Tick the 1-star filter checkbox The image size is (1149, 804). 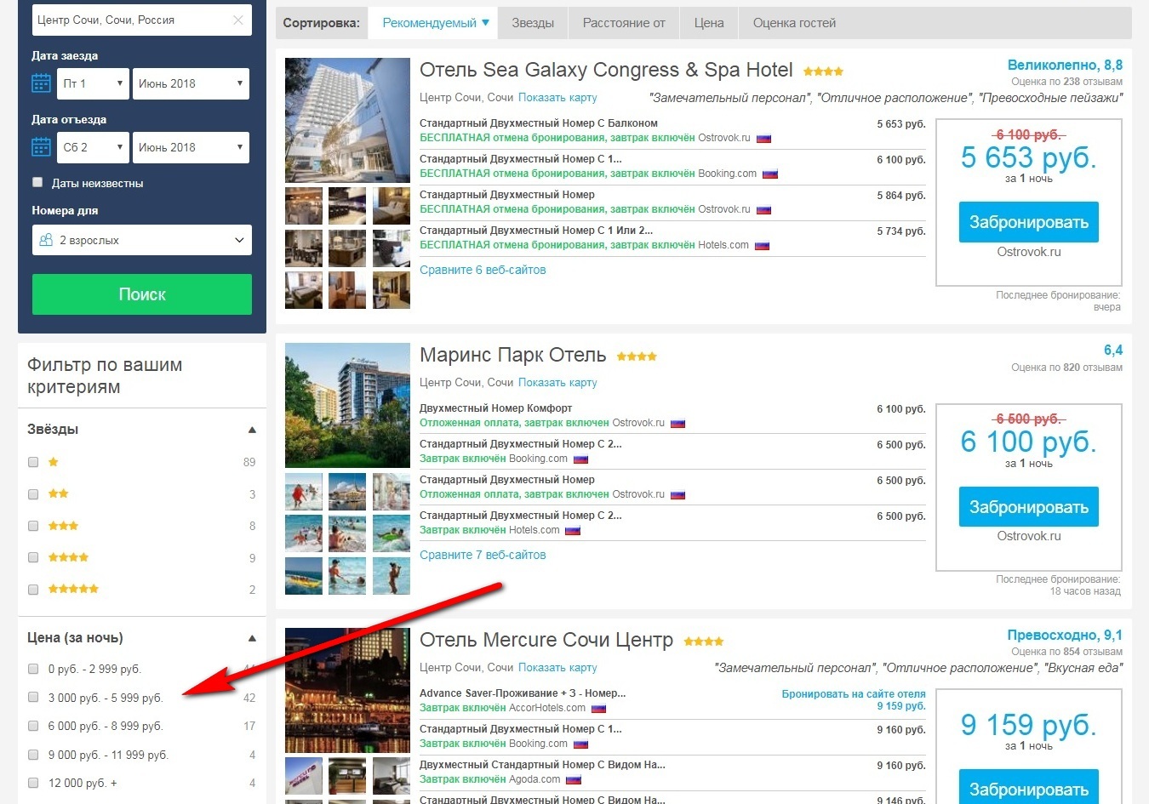(33, 462)
